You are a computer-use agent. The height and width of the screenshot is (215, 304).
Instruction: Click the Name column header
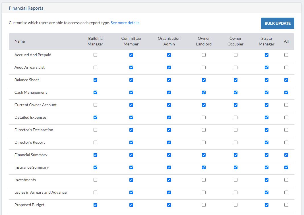(20, 41)
